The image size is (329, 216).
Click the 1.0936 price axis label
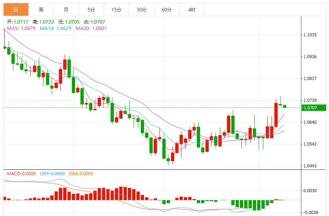[x=310, y=57]
